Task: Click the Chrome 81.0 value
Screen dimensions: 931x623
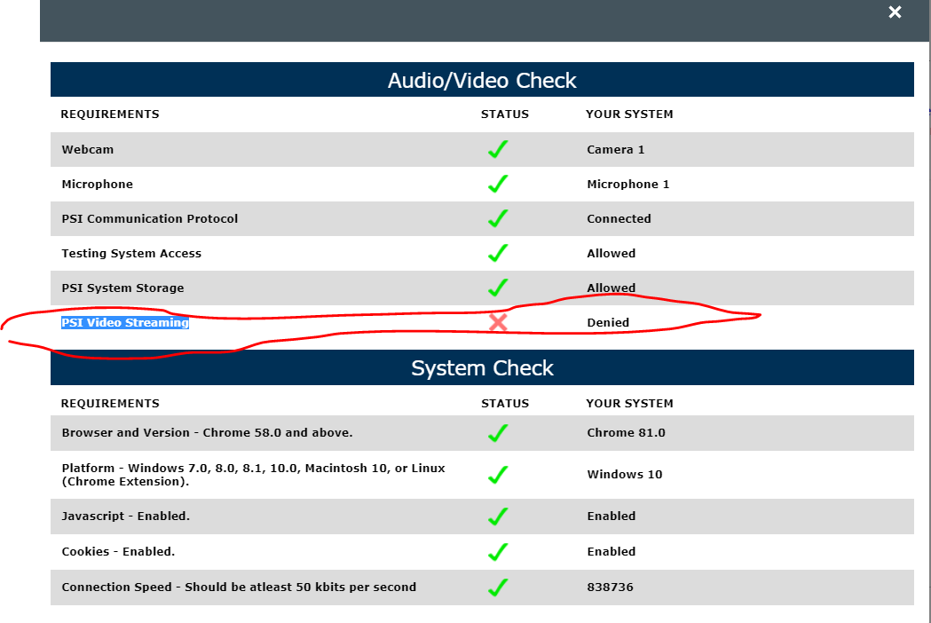Action: click(x=626, y=433)
